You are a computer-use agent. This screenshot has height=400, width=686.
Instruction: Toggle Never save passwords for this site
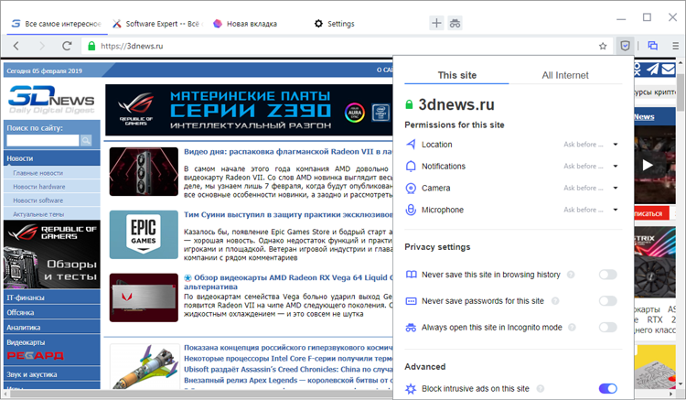[607, 300]
